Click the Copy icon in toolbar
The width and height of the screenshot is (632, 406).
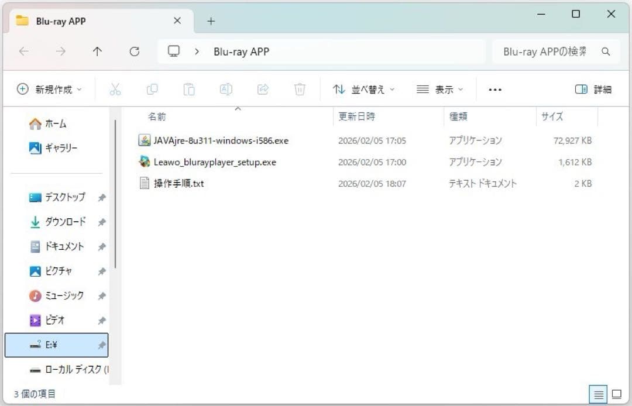pos(152,89)
